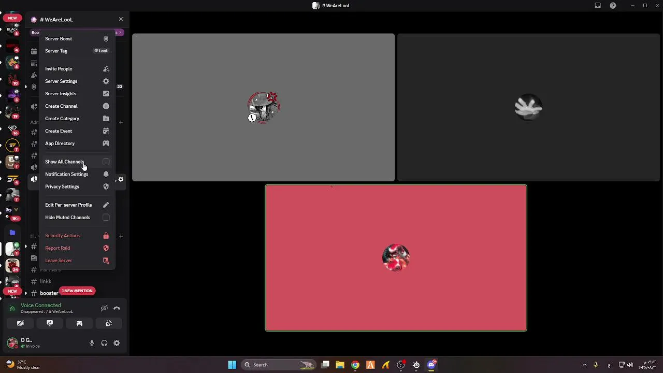Select Invite People in server menu
Image resolution: width=663 pixels, height=373 pixels.
click(77, 69)
